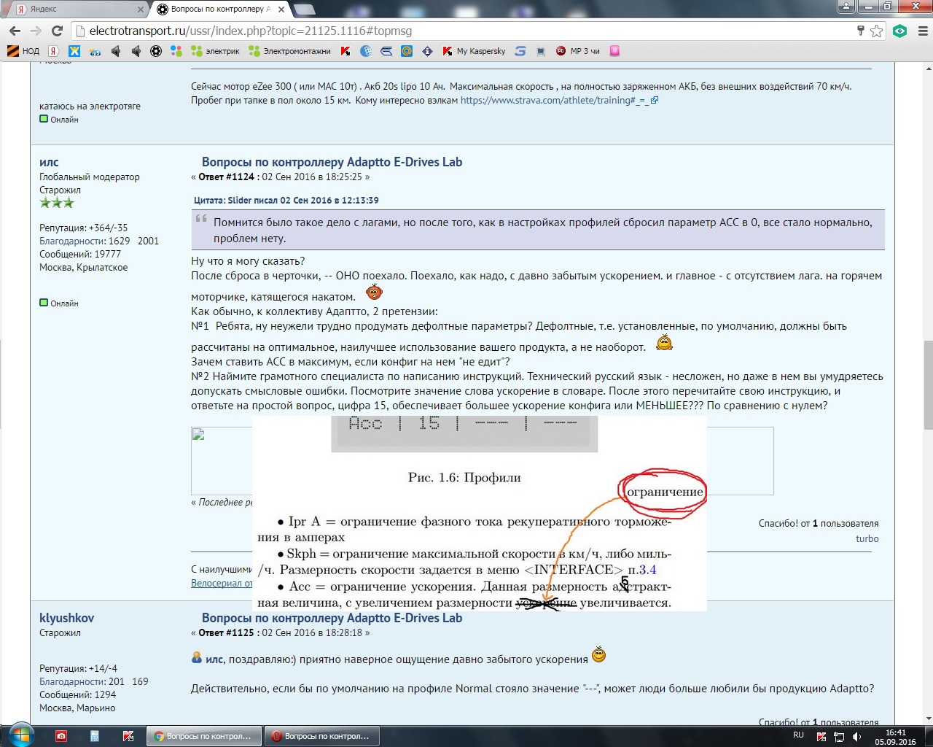
Task: Open the электрик bookmark folder
Action: tap(215, 51)
